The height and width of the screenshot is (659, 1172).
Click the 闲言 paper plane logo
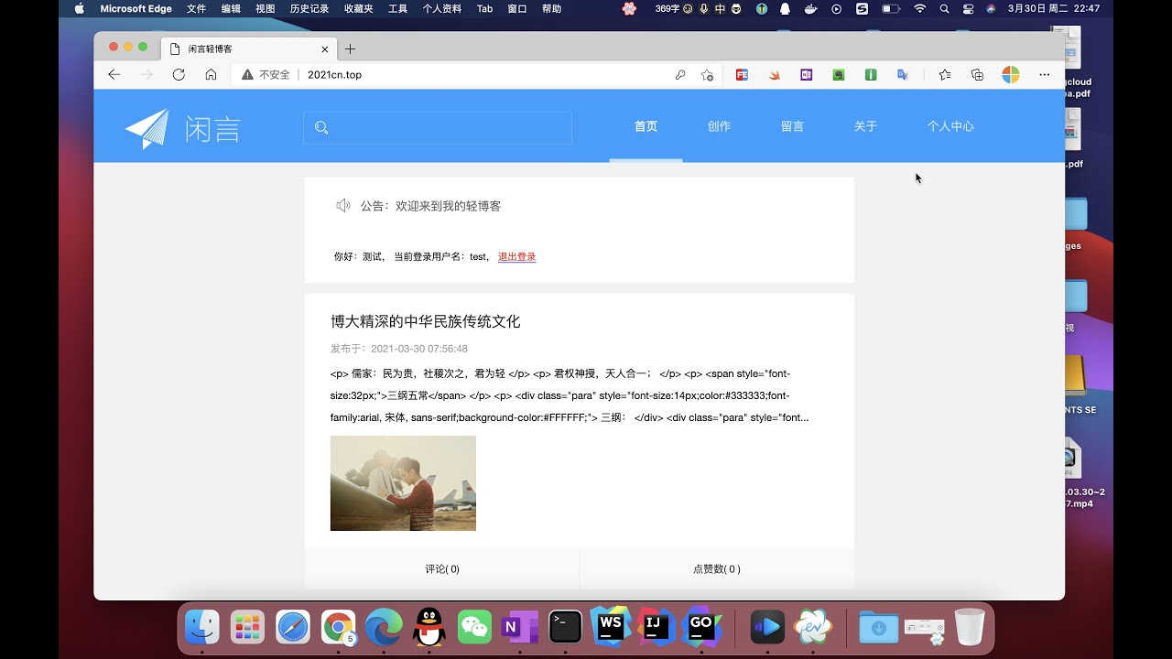tap(183, 128)
